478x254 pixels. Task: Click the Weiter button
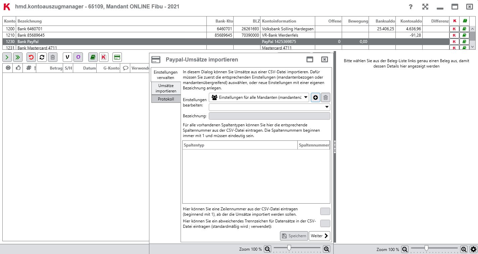point(319,236)
